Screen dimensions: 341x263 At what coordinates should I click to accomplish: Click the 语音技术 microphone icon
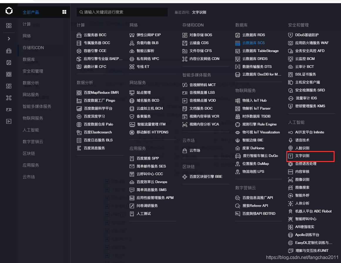pyautogui.click(x=290, y=140)
